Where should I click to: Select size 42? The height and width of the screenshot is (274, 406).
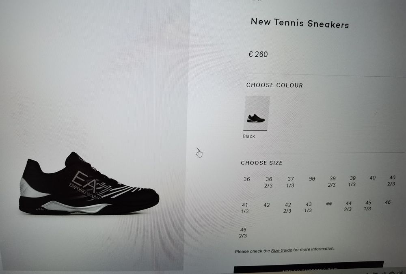267,205
